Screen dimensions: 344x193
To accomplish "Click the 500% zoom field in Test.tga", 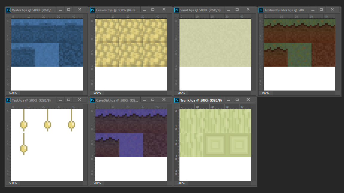I will click(x=13, y=183).
